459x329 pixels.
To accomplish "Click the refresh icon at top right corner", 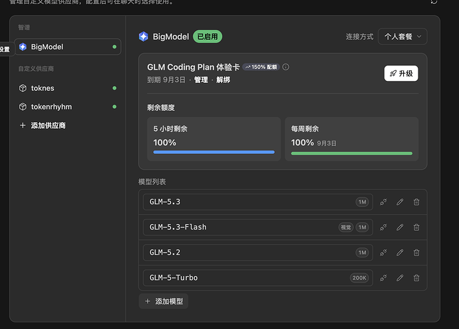I will click(x=434, y=2).
